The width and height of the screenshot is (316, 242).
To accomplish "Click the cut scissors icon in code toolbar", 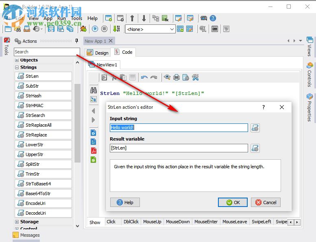I will (114, 77).
